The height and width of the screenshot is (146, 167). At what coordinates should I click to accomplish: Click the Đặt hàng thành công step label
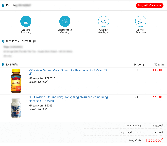pos(26,31)
